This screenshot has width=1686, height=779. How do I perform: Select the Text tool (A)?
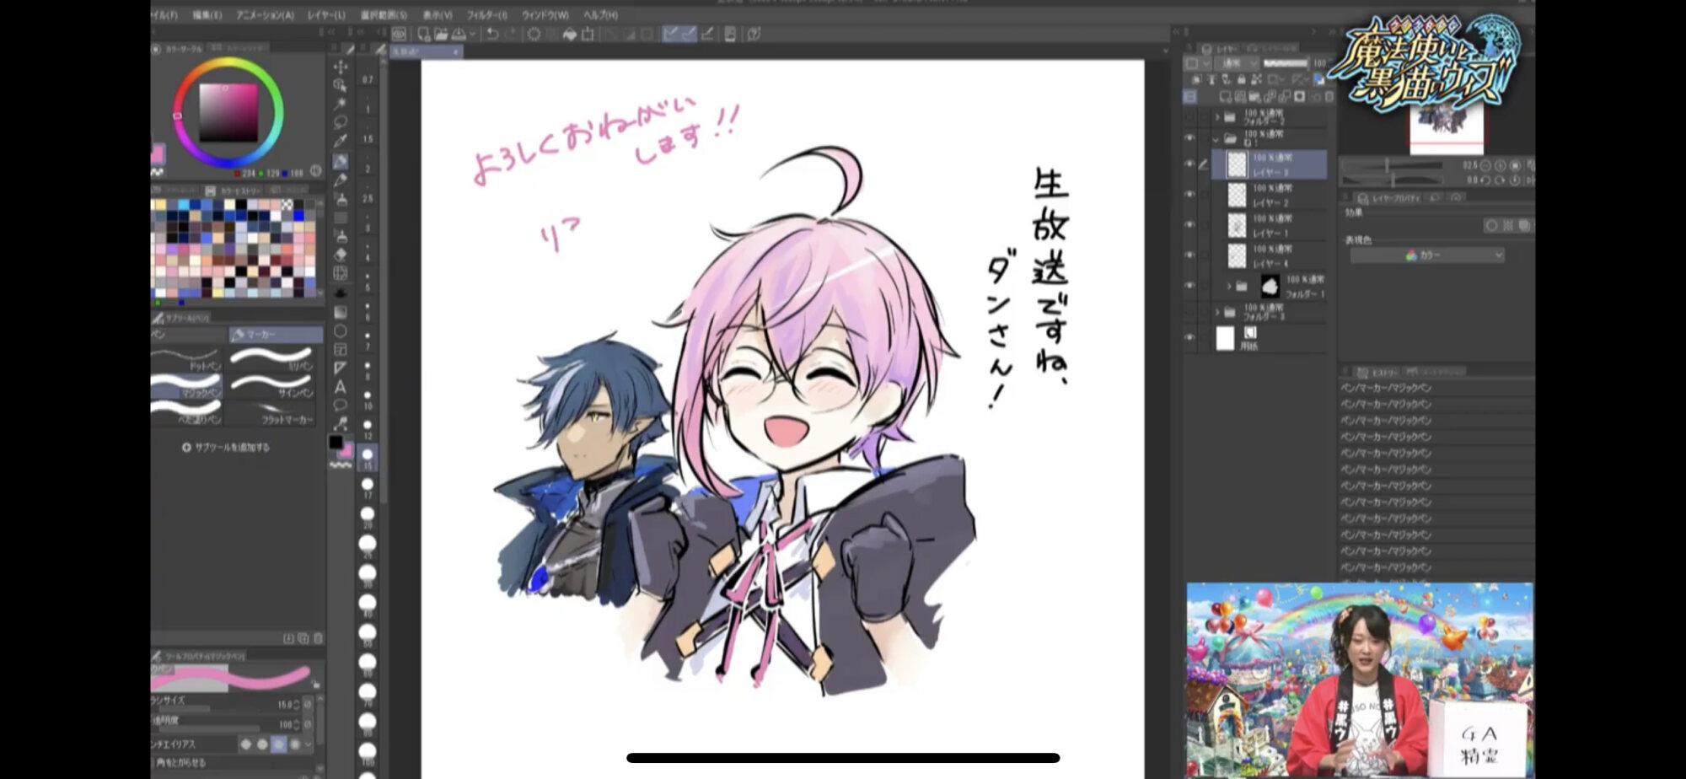click(x=341, y=387)
